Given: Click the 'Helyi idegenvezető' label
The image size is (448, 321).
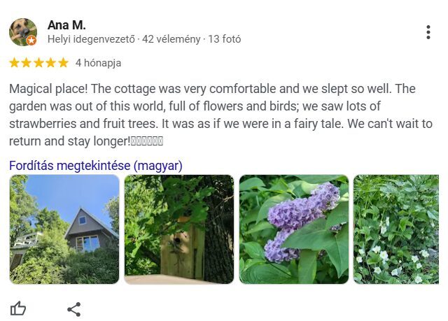Looking at the screenshot, I should click(x=90, y=40).
